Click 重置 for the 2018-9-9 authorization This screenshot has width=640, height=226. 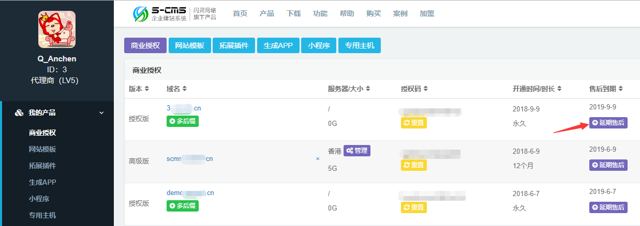coord(413,123)
